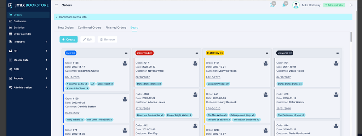This screenshot has height=136, width=362.
Task: Click the Remove button
Action: (107, 40)
